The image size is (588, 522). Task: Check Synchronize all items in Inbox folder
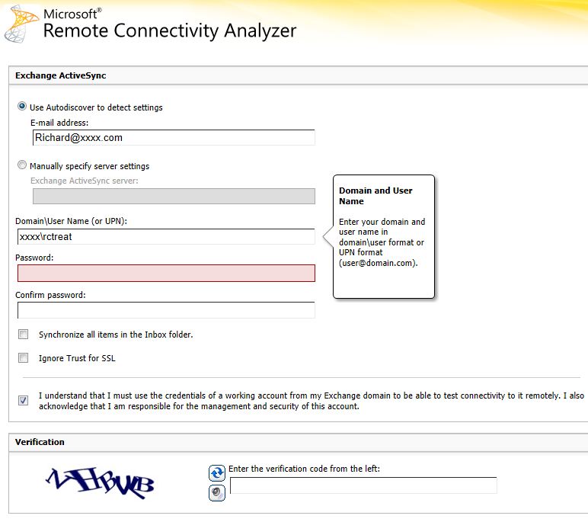(24, 335)
